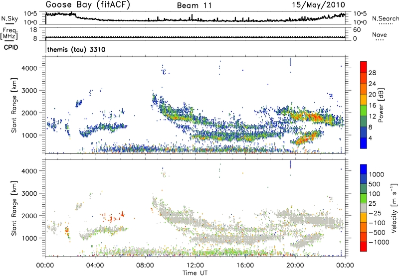This screenshot has height=276, width=399.
Task: Click the velocity panel 'Slant Range [km]' label
Action: (14, 208)
